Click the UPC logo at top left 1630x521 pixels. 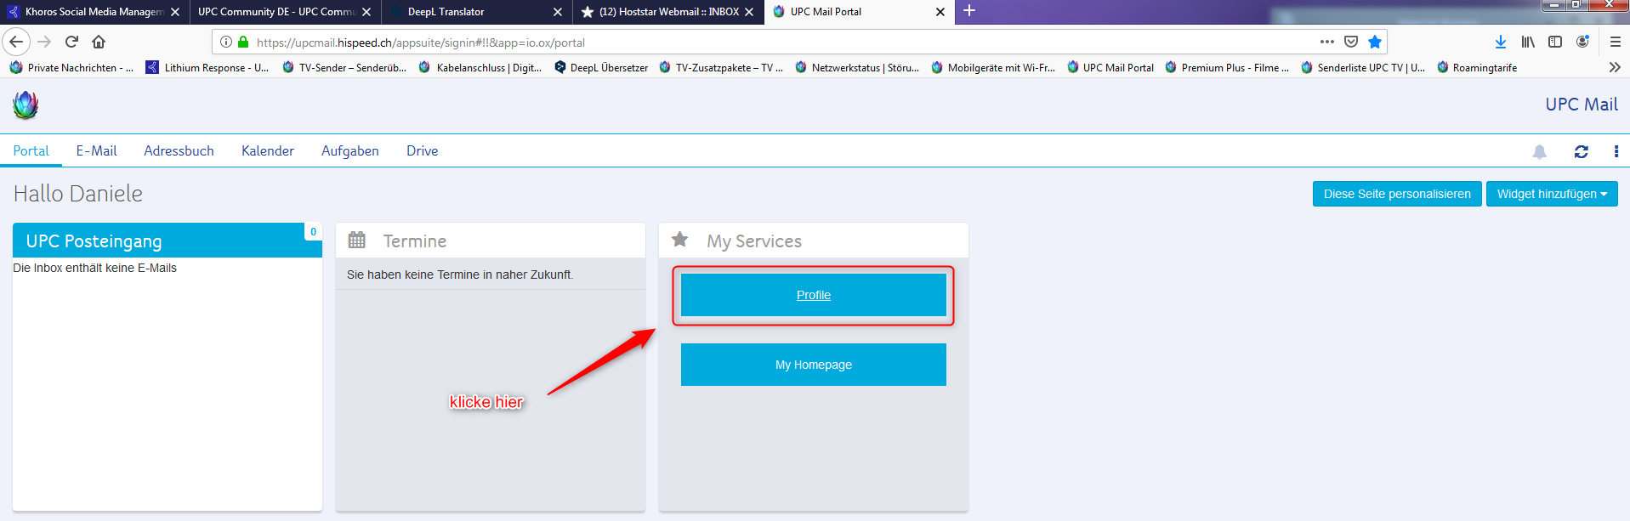tap(26, 105)
